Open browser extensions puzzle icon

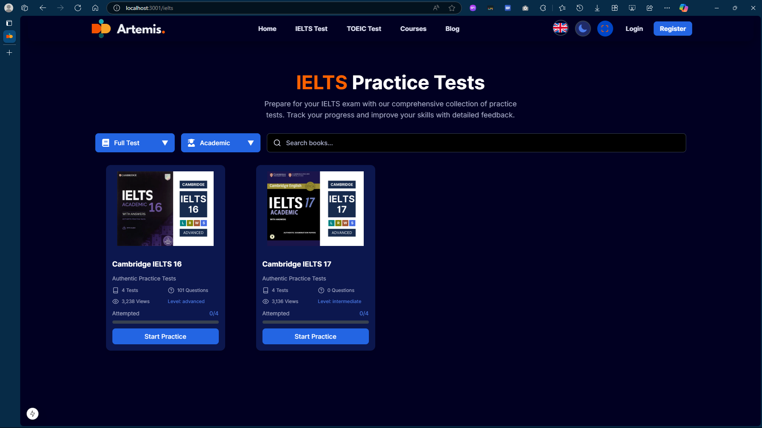click(543, 8)
